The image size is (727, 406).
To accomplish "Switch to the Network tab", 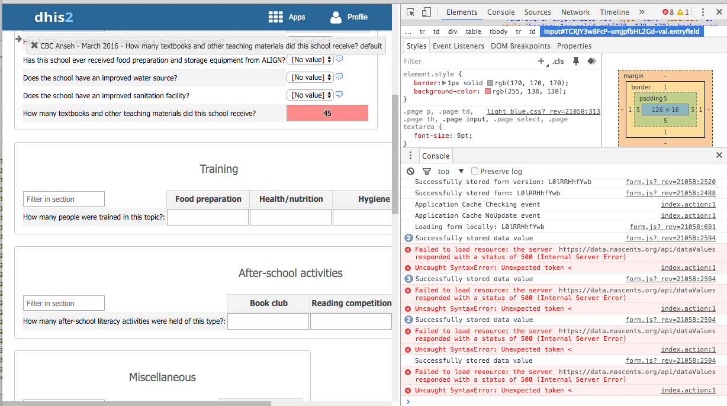I will [x=575, y=12].
